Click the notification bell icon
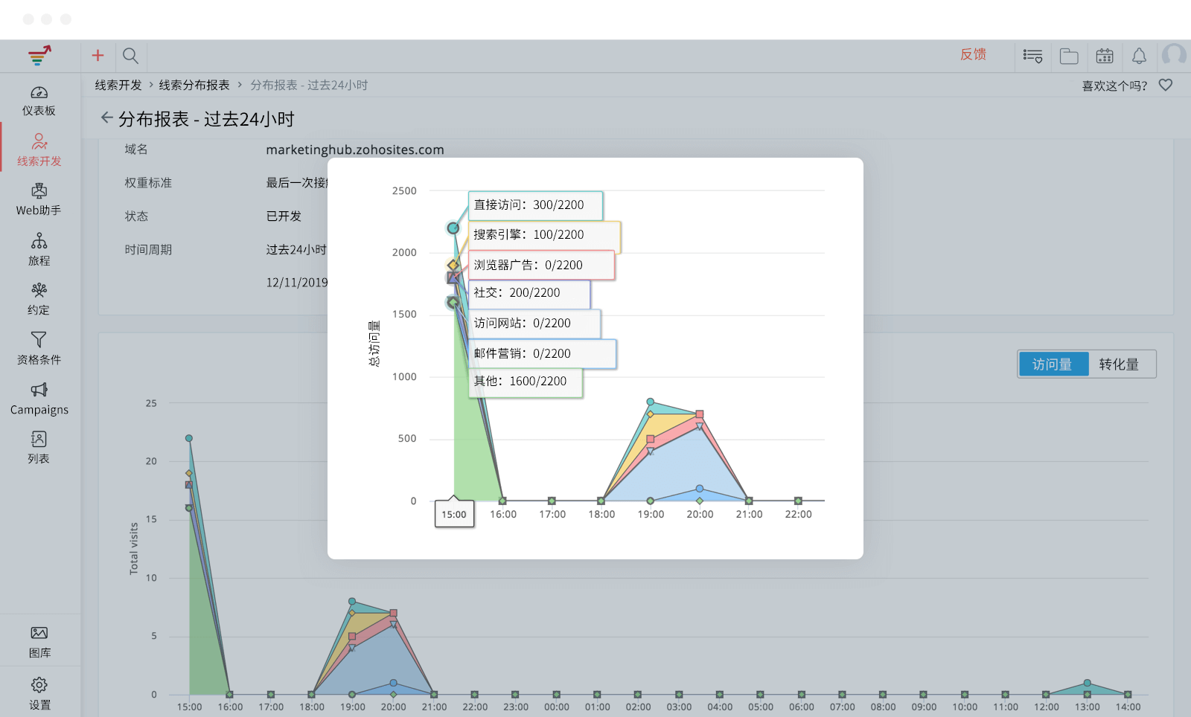Screen dimensions: 1191x717 (1139, 56)
